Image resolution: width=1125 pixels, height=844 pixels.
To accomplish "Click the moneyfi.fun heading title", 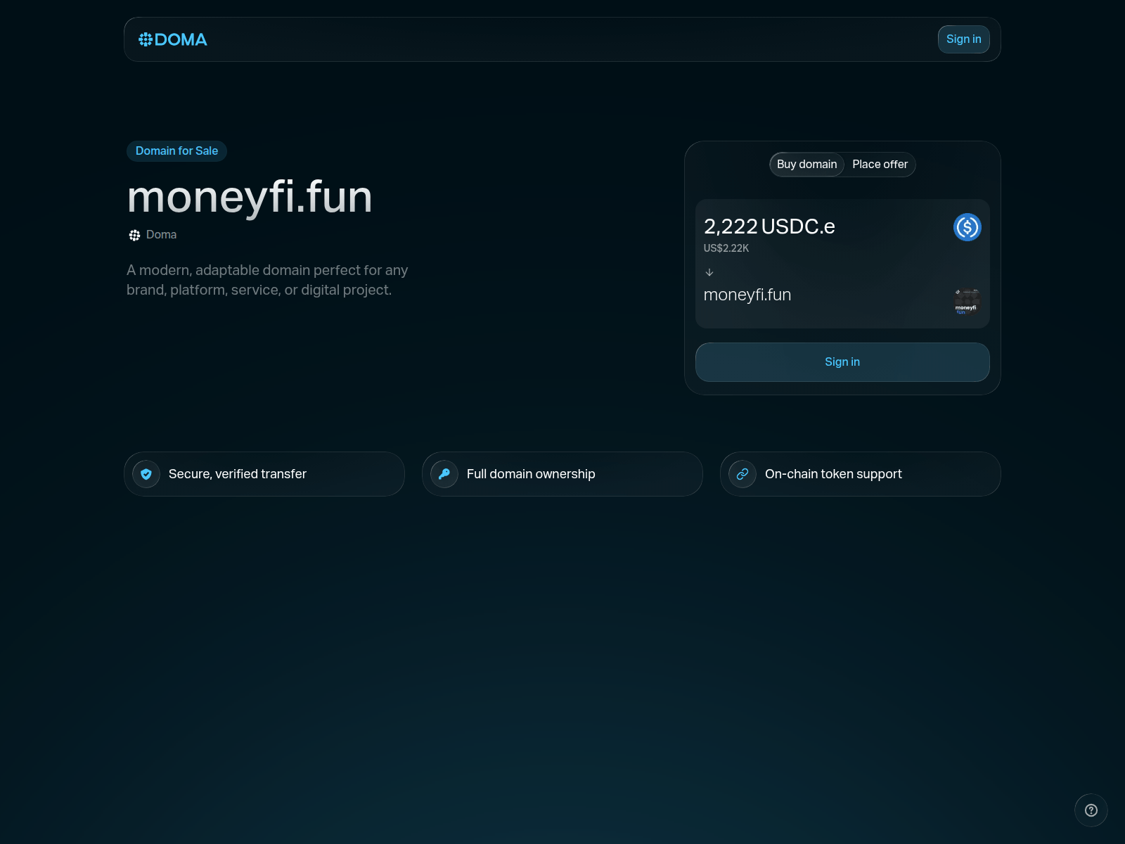I will click(250, 197).
